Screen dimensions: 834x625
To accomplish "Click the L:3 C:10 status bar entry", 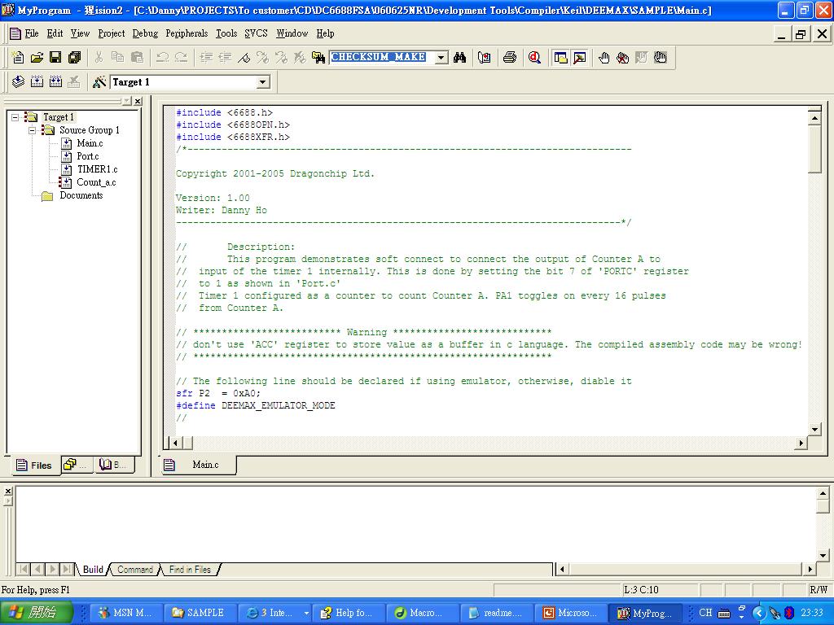I will [x=660, y=589].
